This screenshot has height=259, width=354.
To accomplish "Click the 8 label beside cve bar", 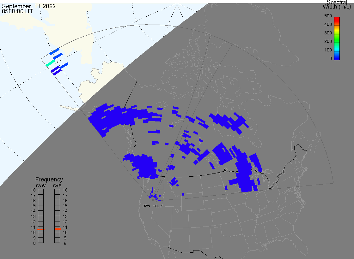I will (65, 243).
